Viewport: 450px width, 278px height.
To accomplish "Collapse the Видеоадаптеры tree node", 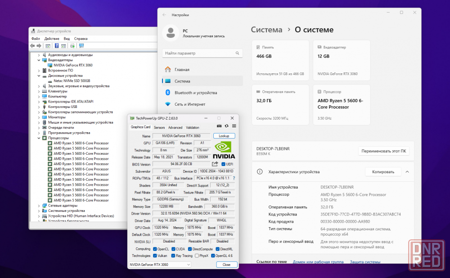I will point(39,60).
